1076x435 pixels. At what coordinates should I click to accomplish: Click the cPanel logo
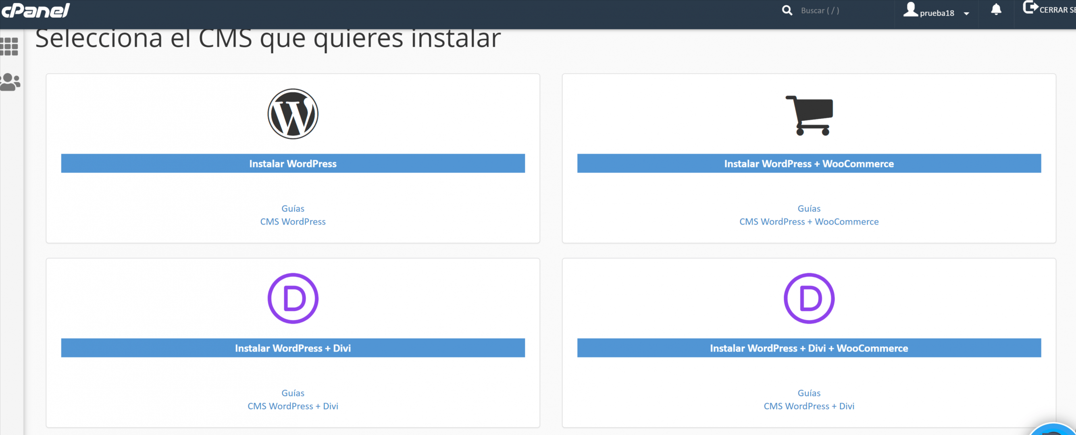(x=36, y=10)
